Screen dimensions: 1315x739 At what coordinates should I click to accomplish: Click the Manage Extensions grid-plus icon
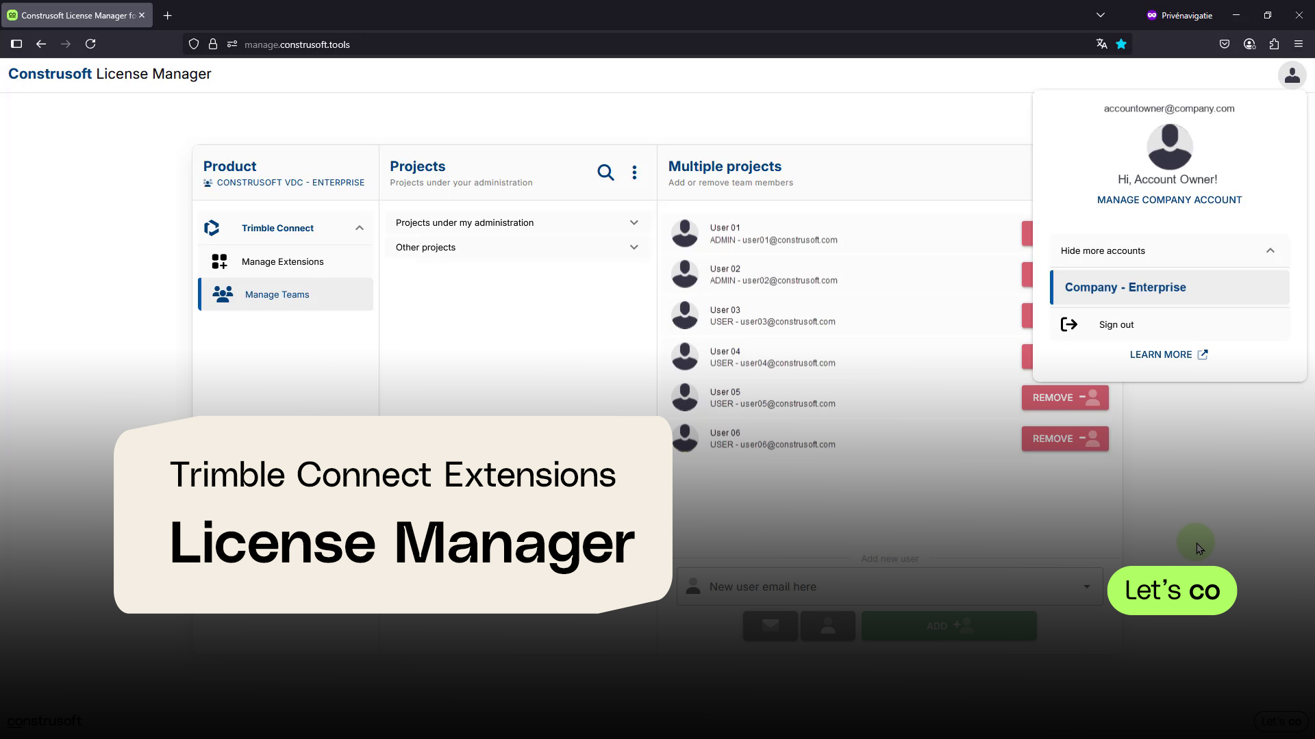tap(219, 261)
